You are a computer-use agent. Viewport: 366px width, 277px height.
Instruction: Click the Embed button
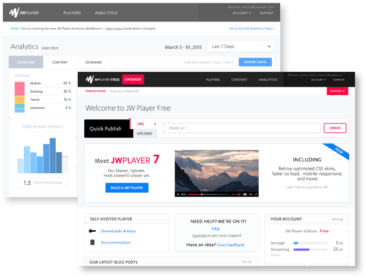(x=335, y=128)
